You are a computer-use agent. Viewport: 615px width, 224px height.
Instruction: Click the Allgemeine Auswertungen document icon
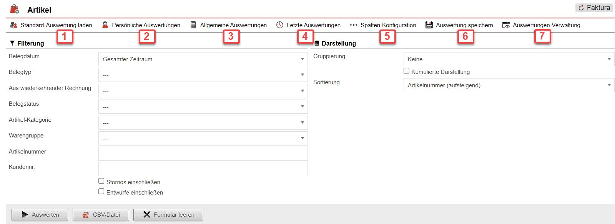[x=193, y=25]
